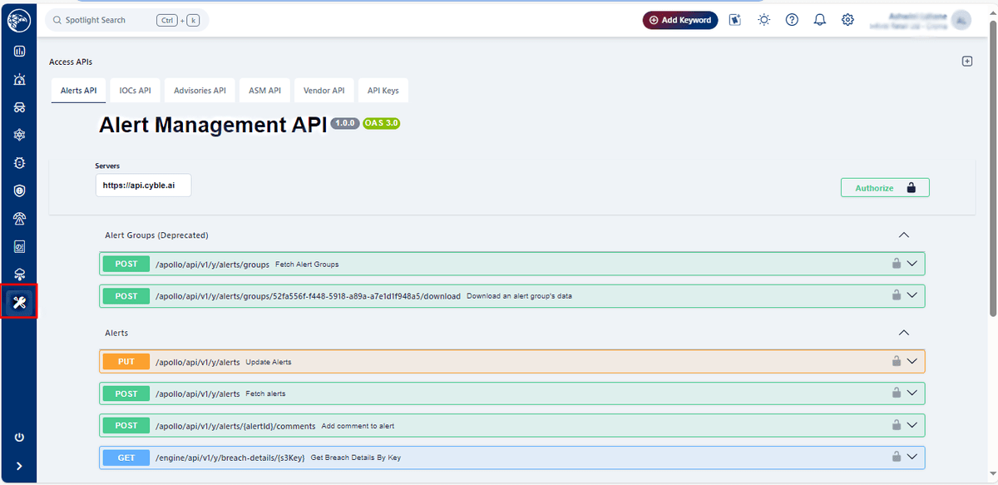Click lock icon on Update Alerts row
The image size is (998, 485).
click(897, 361)
